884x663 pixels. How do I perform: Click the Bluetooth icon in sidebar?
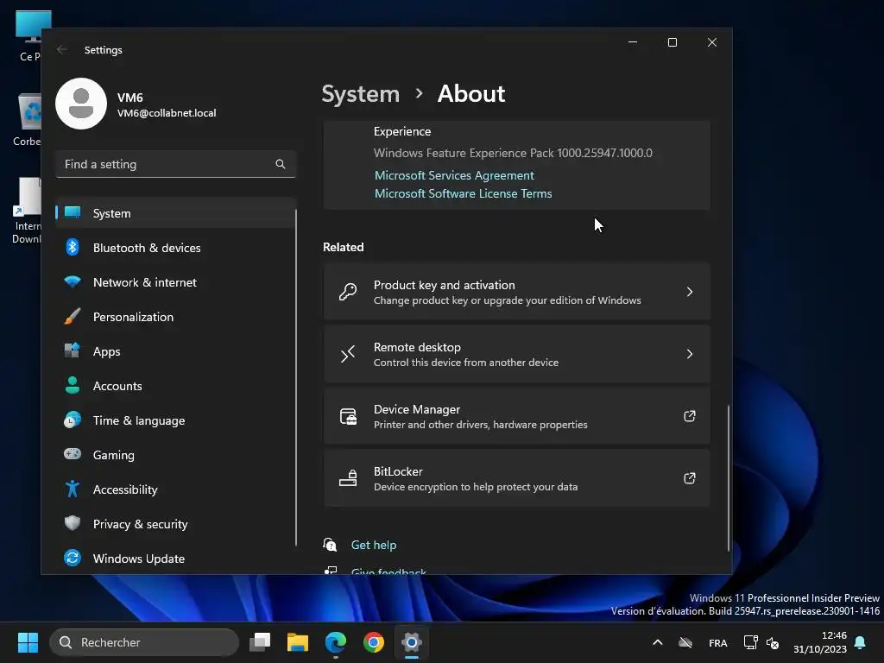coord(73,247)
